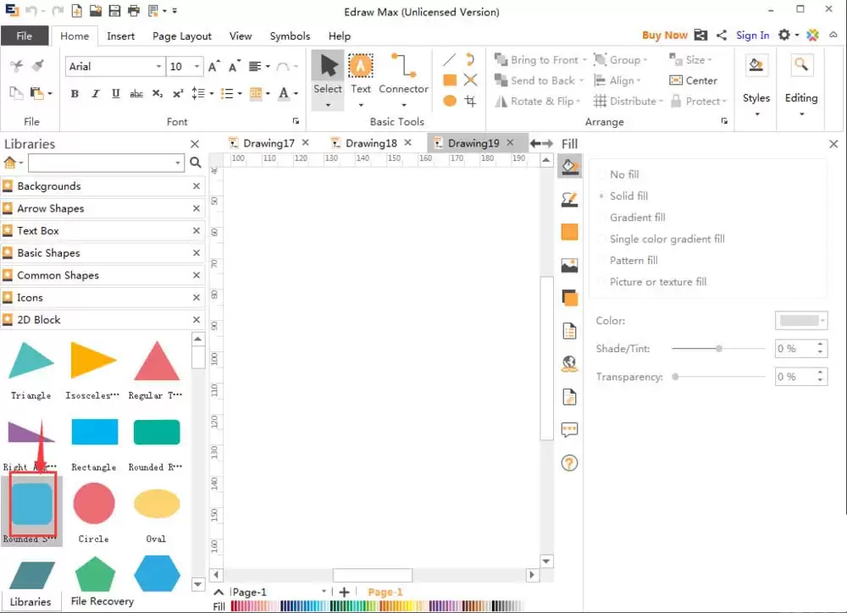The width and height of the screenshot is (847, 613).
Task: Expand the Color picker dropdown
Action: (801, 320)
